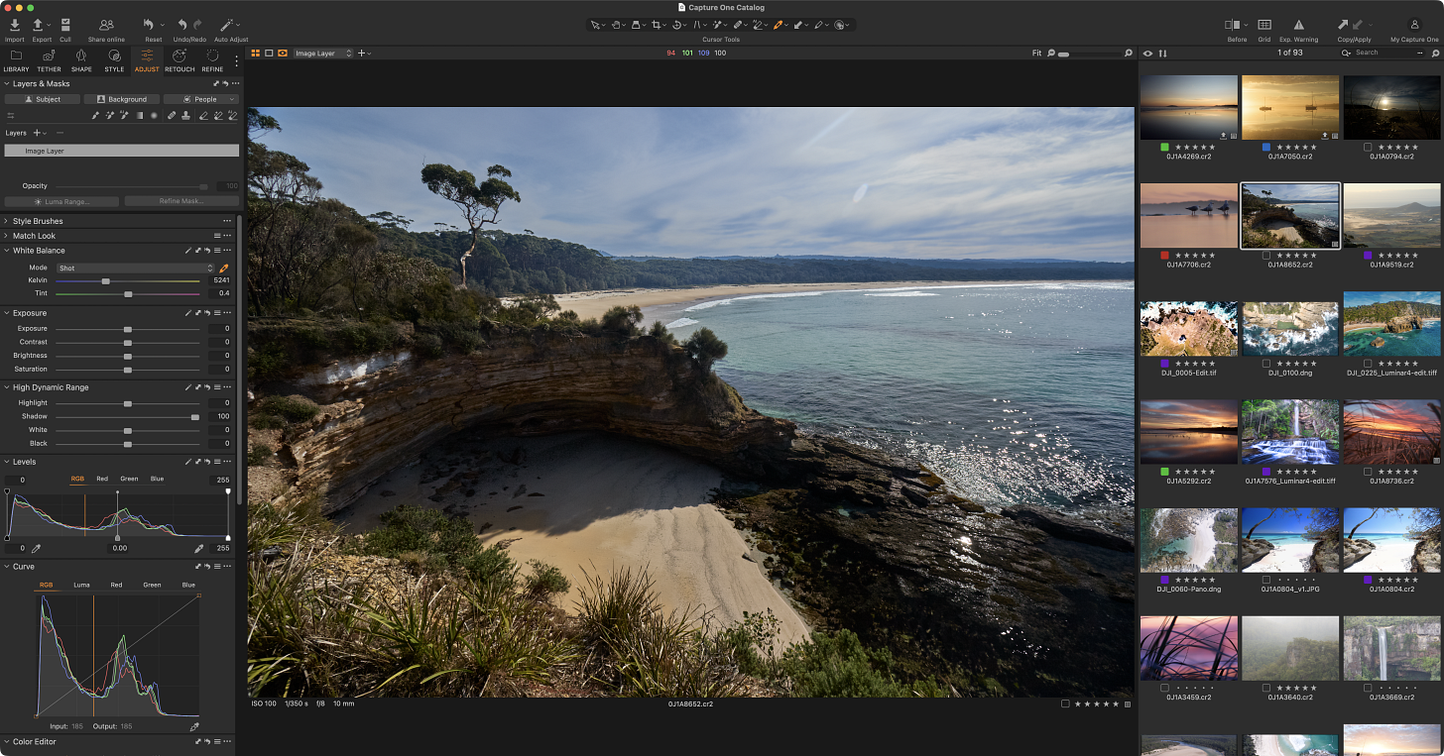Tick the color tag box under 0J1A8736.cr2

1368,472
